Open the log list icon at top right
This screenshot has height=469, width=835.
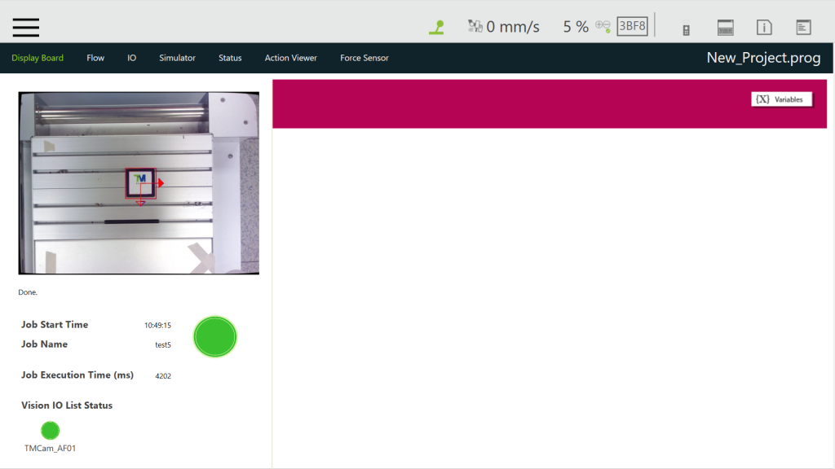click(x=803, y=28)
